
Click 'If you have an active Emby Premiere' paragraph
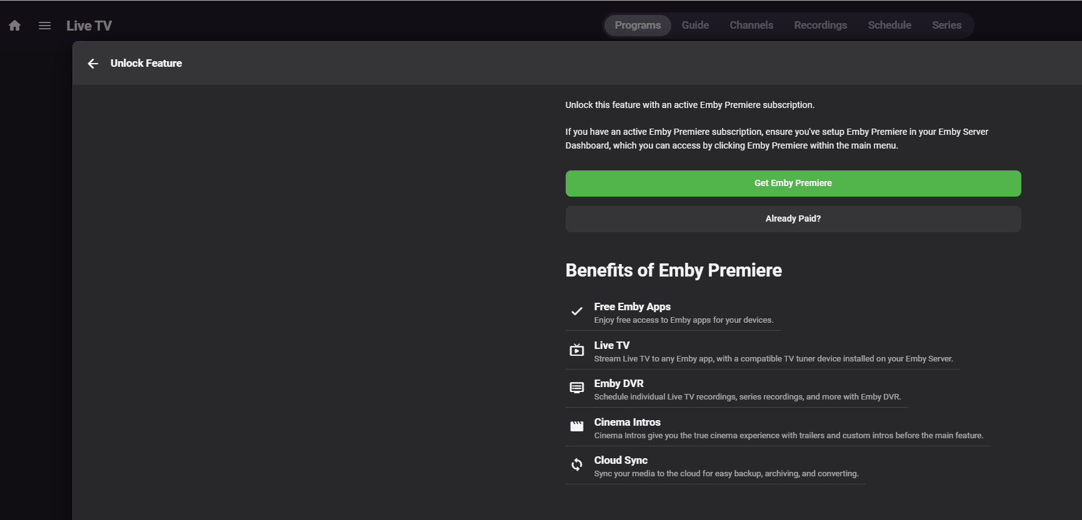click(x=777, y=139)
